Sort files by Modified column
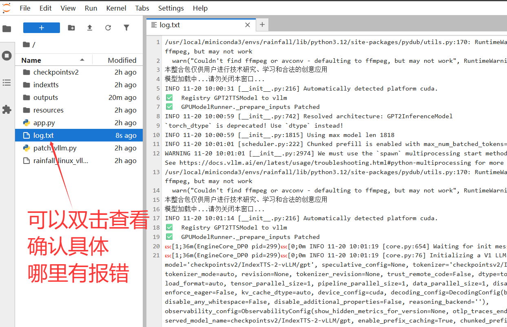Viewport: 507px width, 327px height. click(x=122, y=60)
